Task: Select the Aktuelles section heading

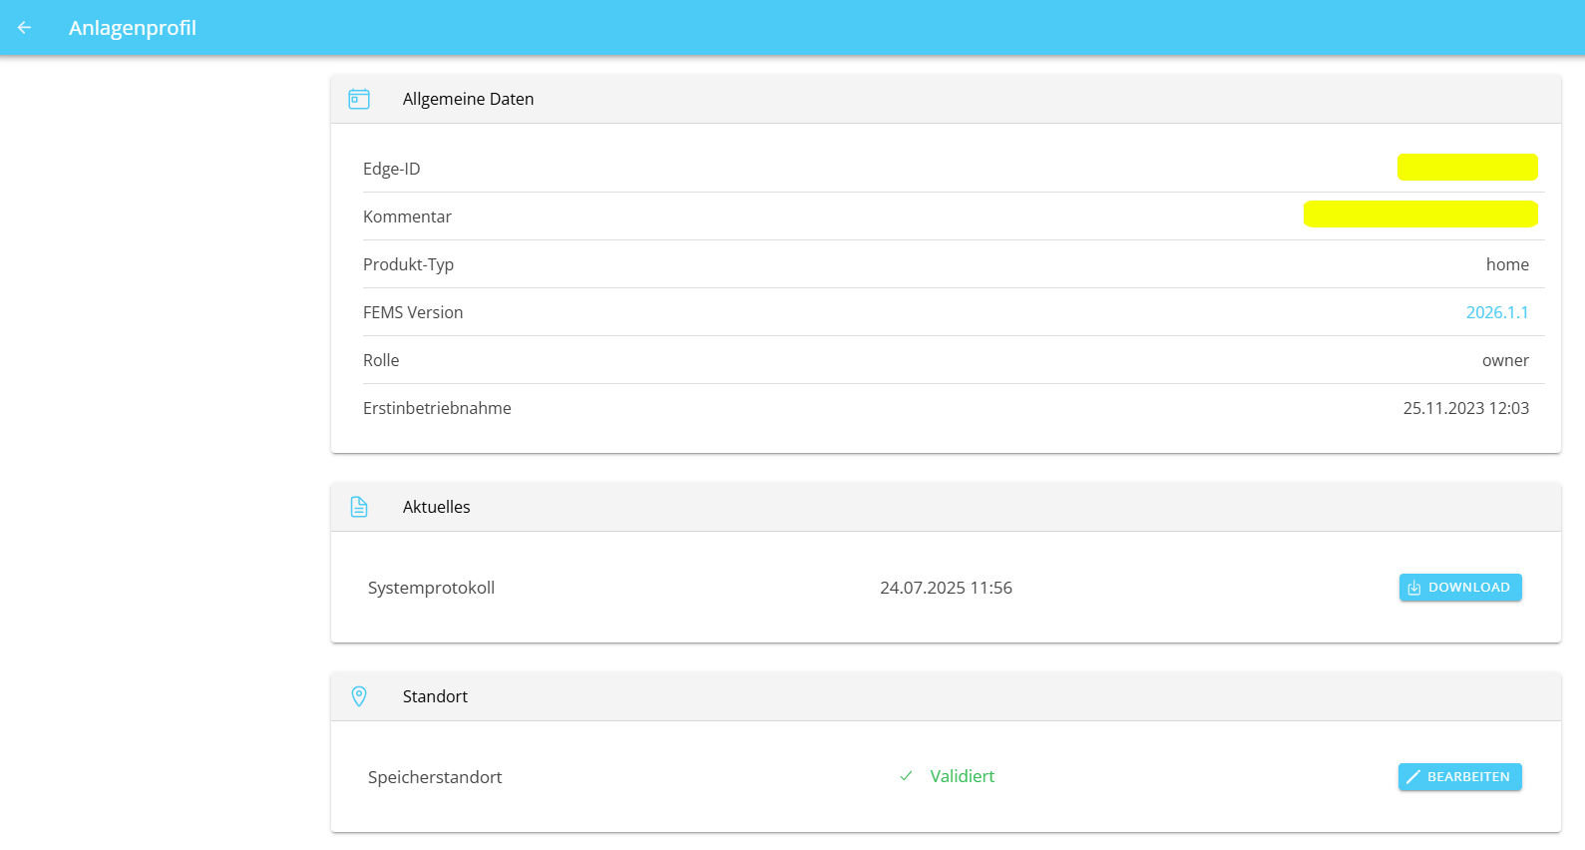Action: click(x=436, y=507)
